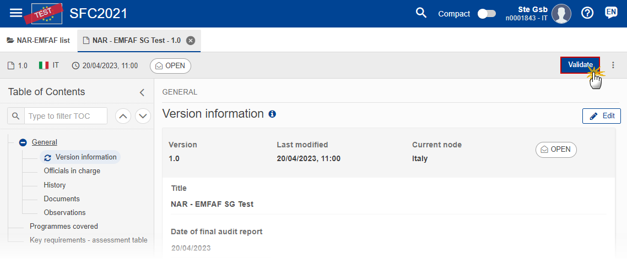
Task: Collapse the General tree section
Action: 23,142
